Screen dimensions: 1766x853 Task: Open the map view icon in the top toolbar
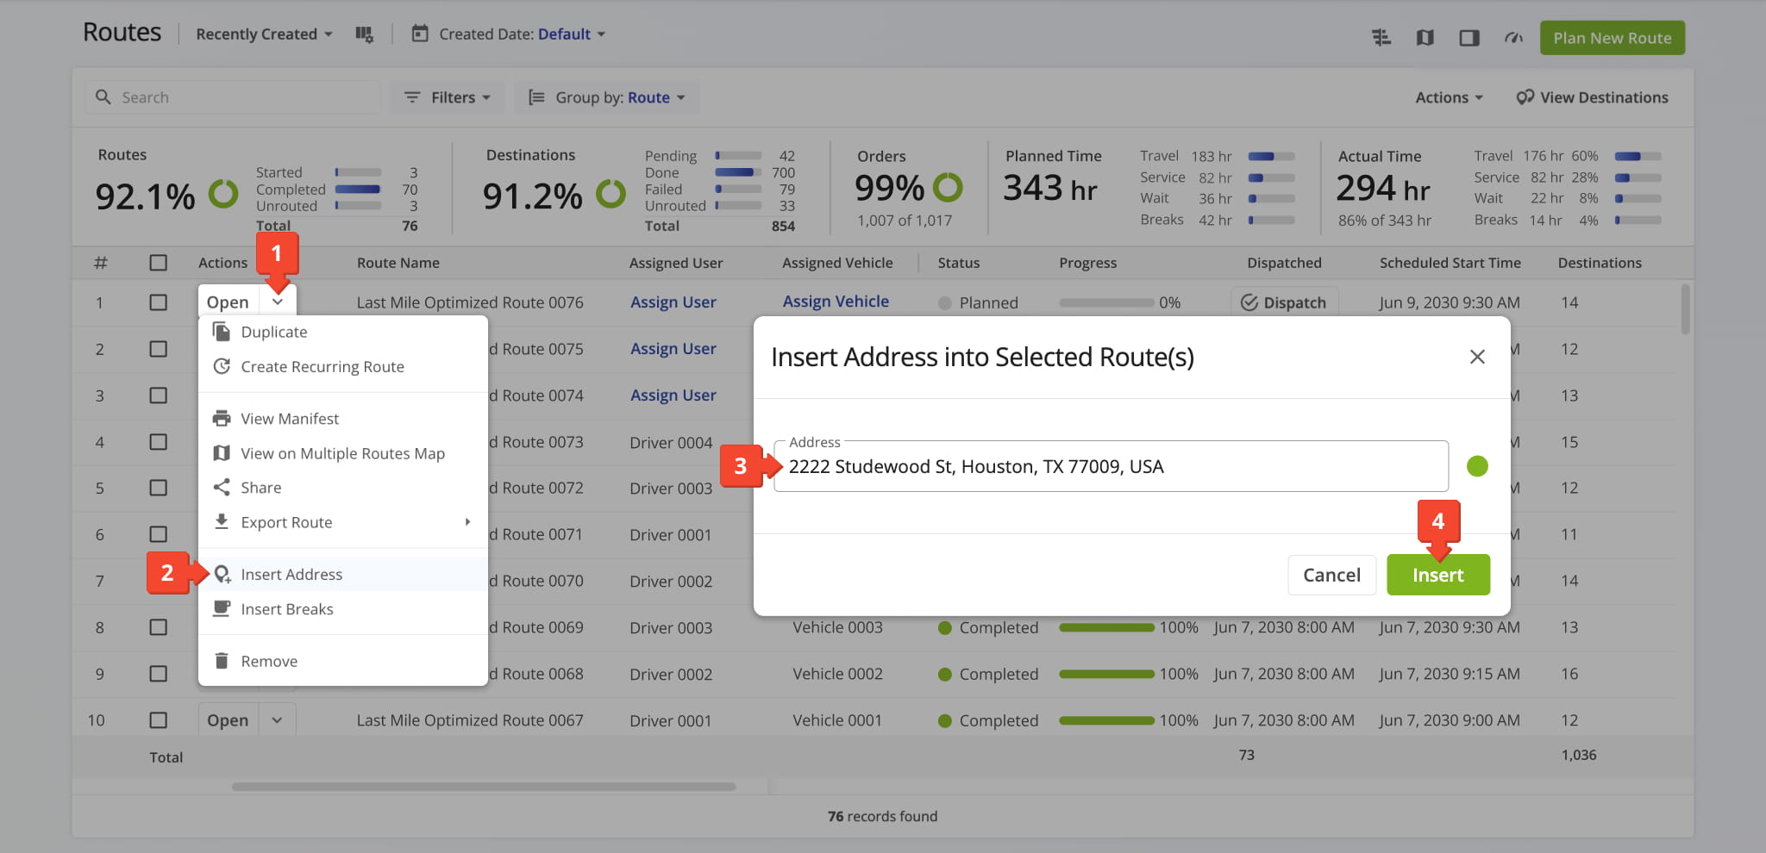[x=1425, y=37]
